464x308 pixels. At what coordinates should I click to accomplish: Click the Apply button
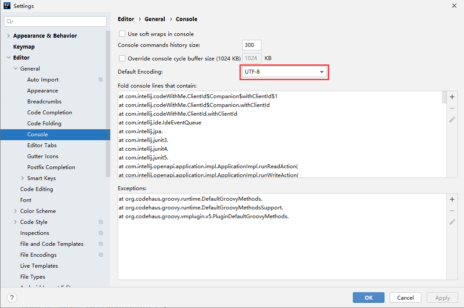(442, 297)
